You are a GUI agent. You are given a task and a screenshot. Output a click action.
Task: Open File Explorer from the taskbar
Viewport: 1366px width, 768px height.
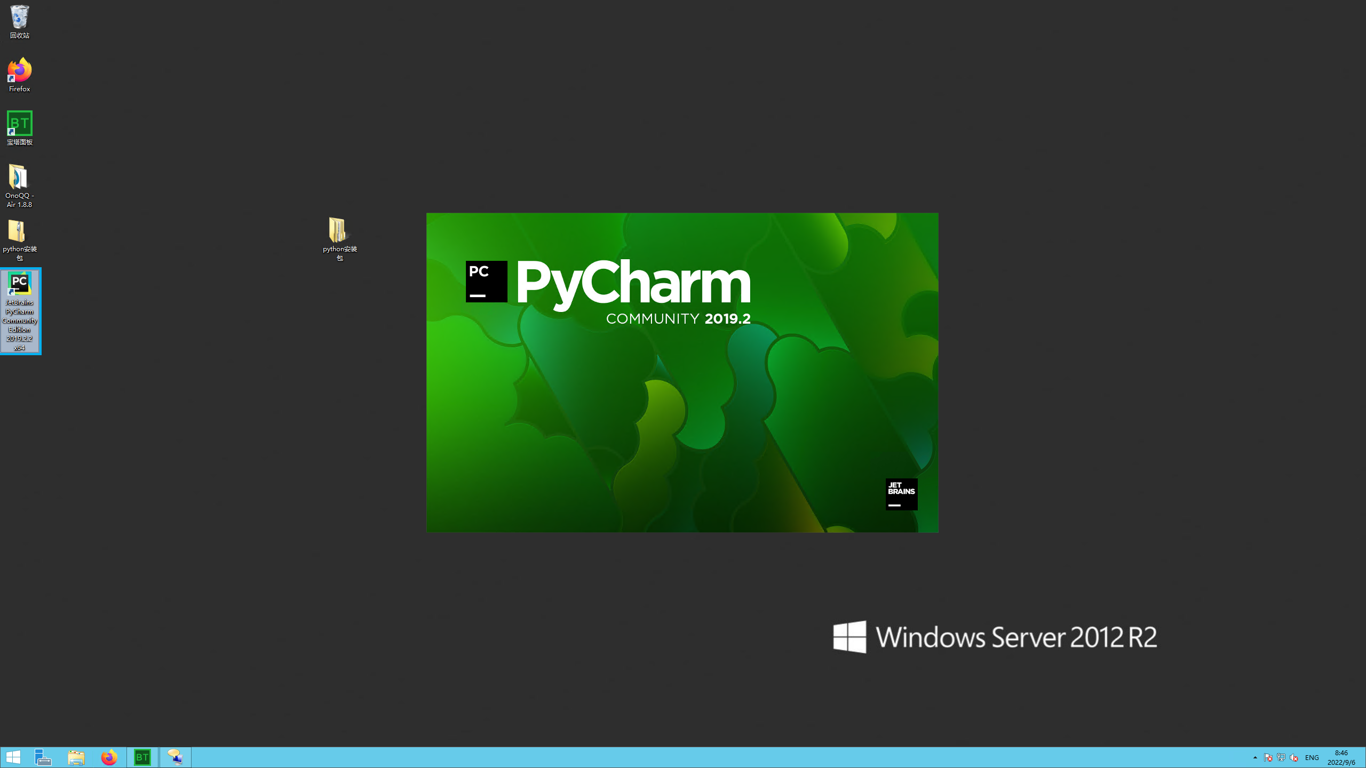[76, 757]
